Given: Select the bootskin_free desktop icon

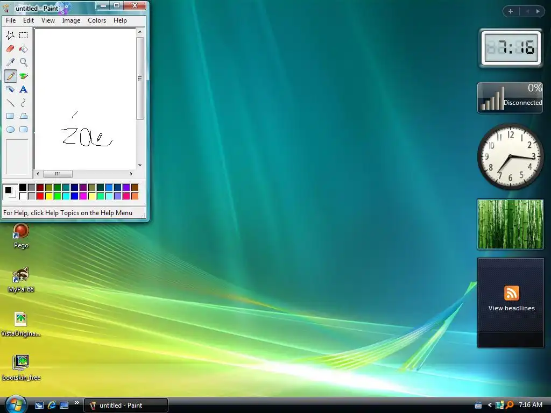Looking at the screenshot, I should tap(21, 368).
